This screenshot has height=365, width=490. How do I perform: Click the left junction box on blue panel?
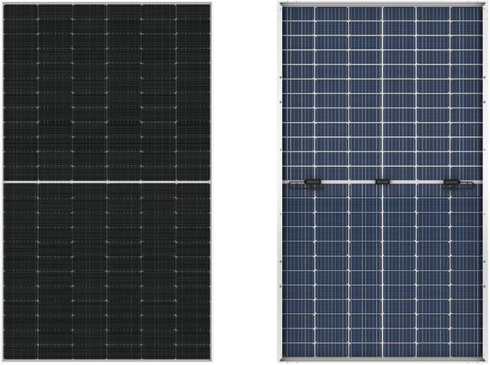coord(312,181)
